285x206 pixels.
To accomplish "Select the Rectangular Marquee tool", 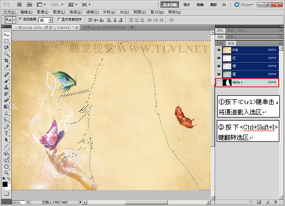I will (x=7, y=41).
